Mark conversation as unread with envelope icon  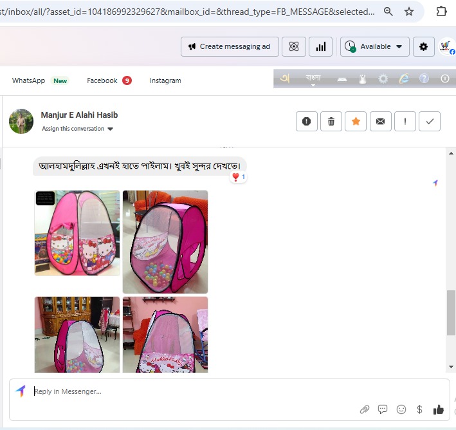coord(380,121)
